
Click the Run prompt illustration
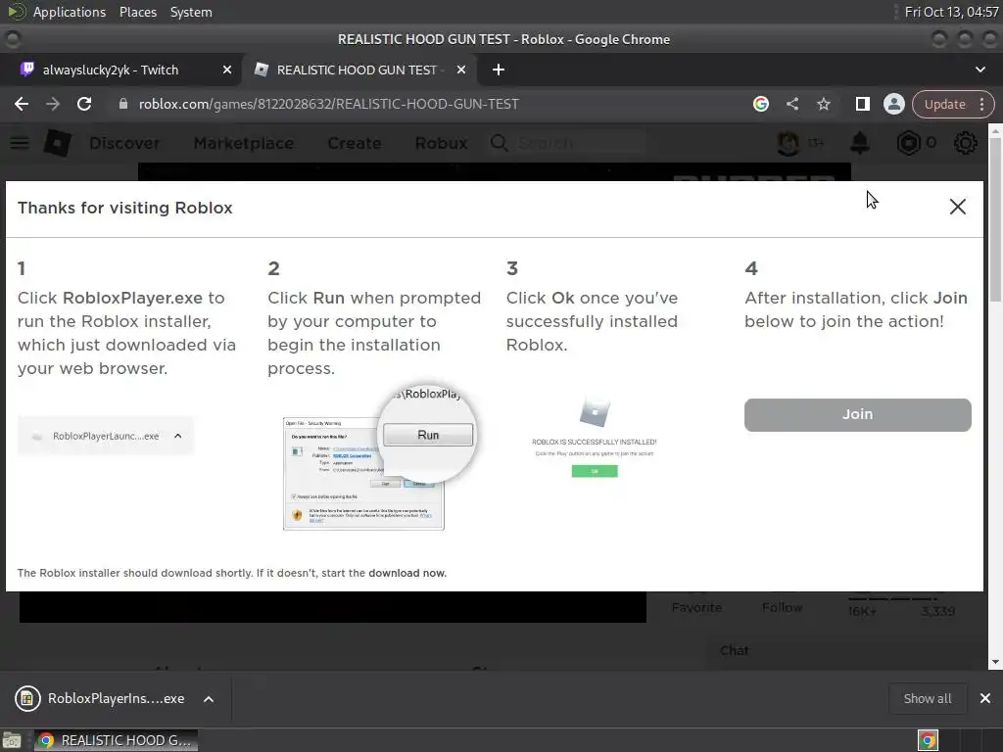(380, 458)
